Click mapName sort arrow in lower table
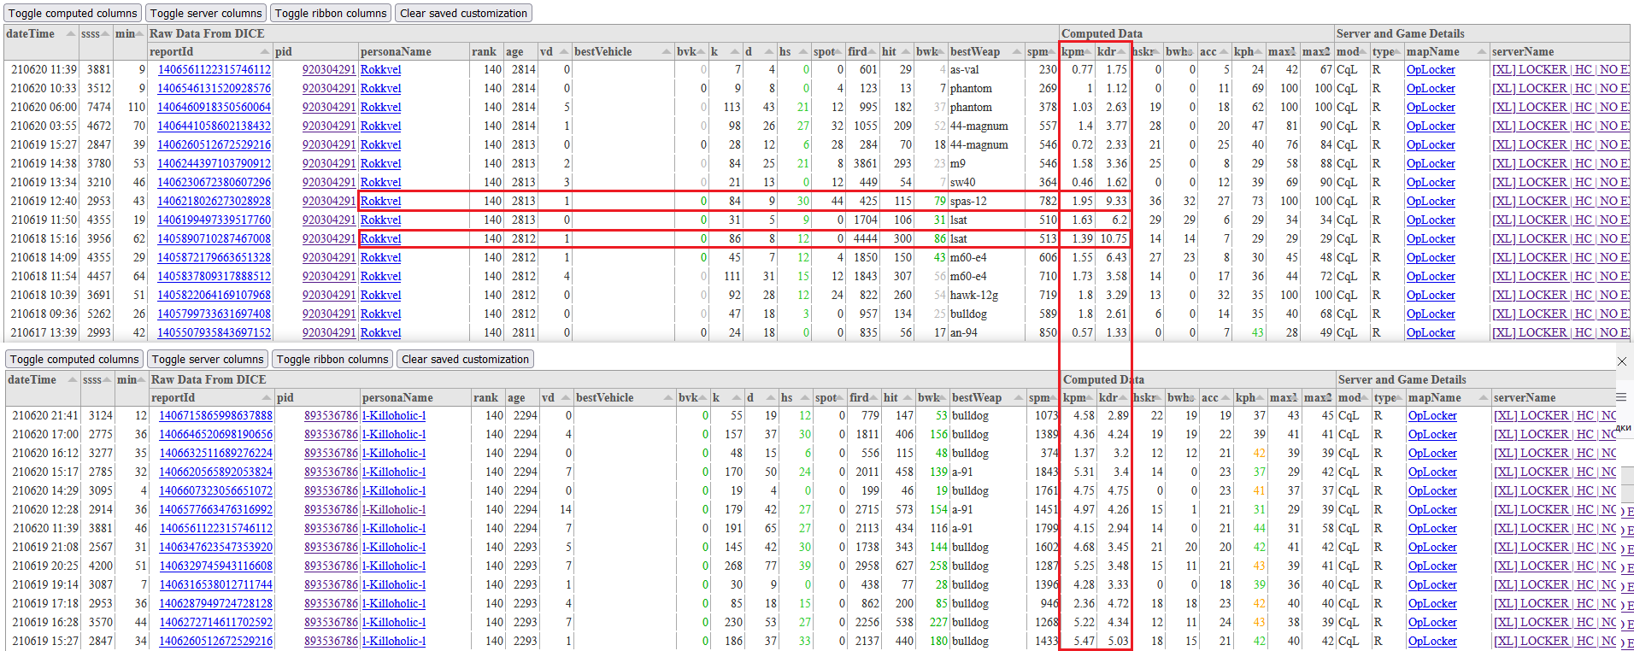This screenshot has width=1634, height=651. [1483, 398]
